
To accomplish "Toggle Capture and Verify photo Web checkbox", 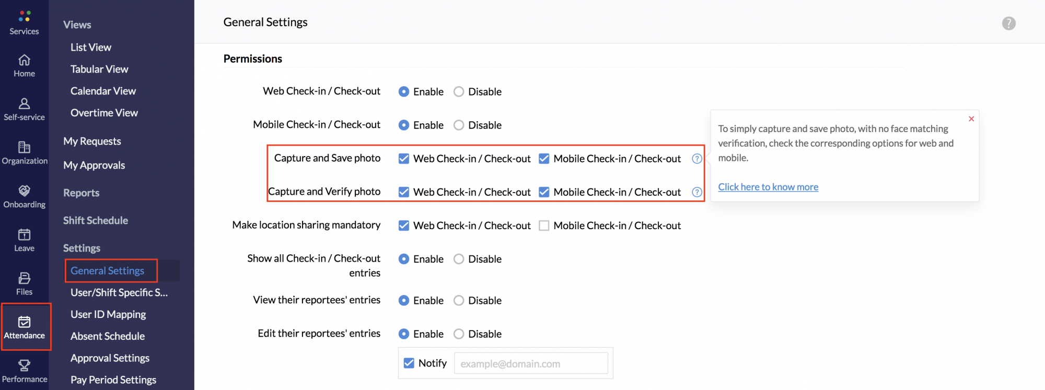I will coord(403,192).
